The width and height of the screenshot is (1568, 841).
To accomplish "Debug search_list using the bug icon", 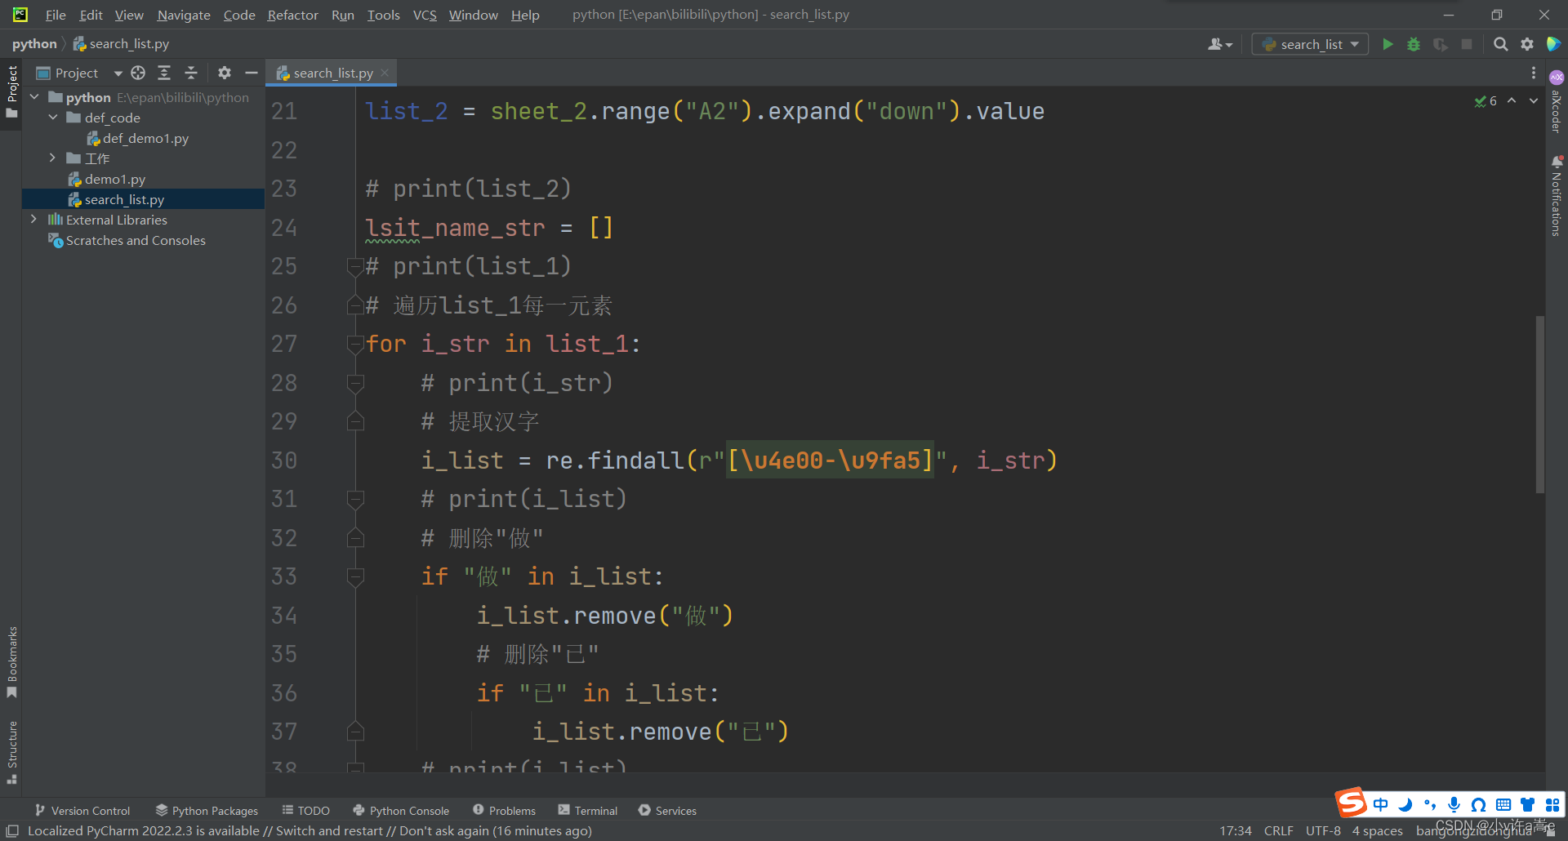I will pyautogui.click(x=1414, y=44).
